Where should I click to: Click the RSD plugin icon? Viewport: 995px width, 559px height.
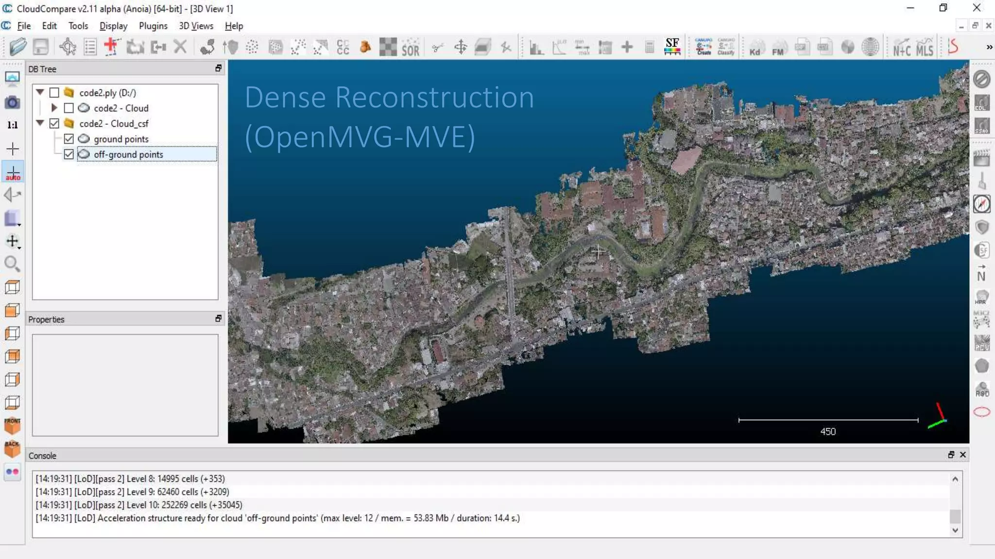point(982,389)
